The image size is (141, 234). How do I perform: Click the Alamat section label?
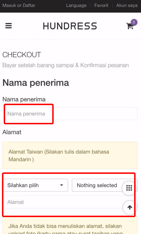click(12, 132)
